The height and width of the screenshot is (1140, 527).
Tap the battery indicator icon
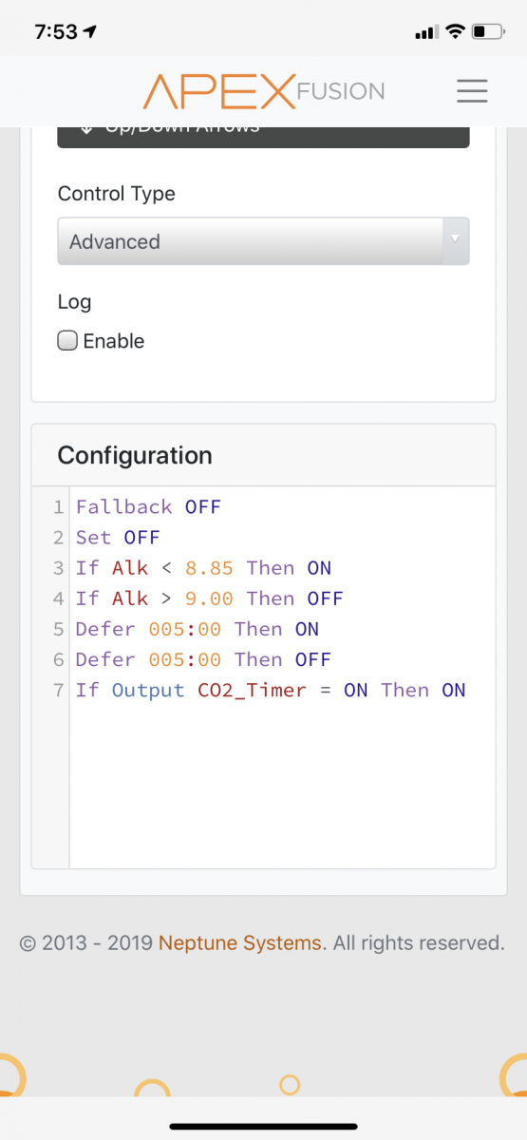[488, 31]
